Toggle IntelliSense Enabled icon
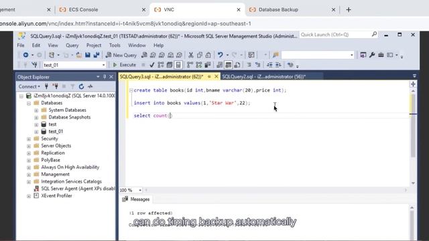 coord(178,65)
